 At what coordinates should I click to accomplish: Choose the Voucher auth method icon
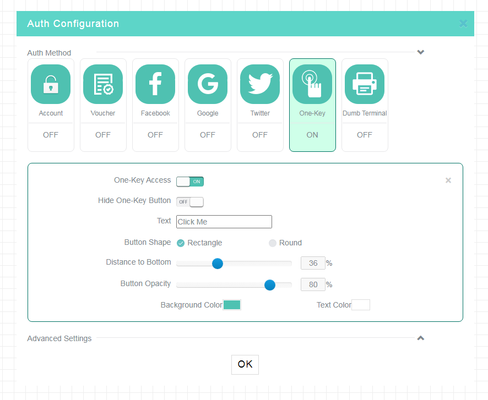click(103, 84)
